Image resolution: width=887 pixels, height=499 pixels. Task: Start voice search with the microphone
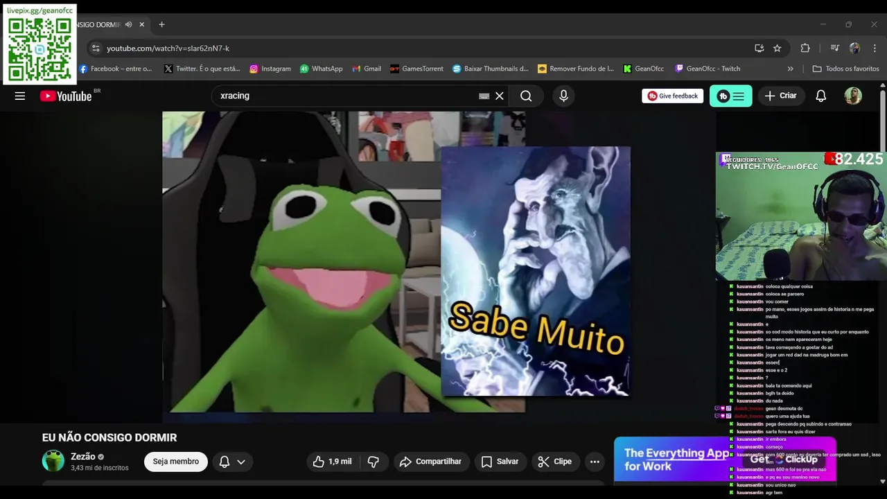[x=563, y=96]
